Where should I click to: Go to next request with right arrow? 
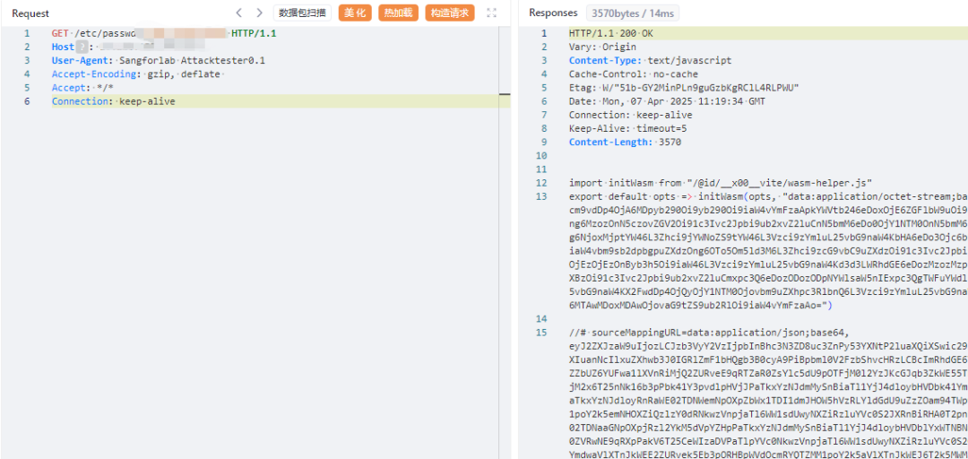259,13
